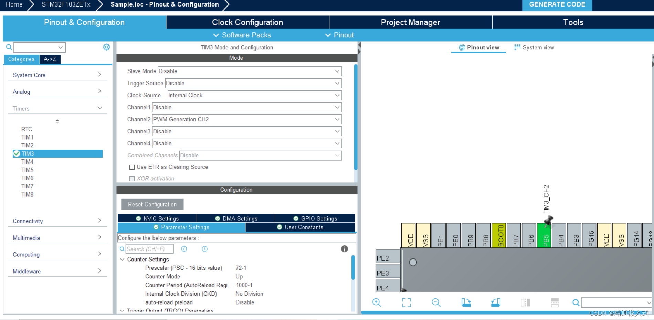This screenshot has width=654, height=320.
Task: Switch to Project Manager tab
Action: click(410, 22)
